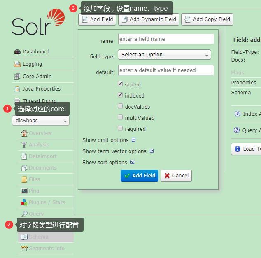Screen dimensions: 261x258
Task: Open the Documents menu item
Action: click(x=46, y=167)
